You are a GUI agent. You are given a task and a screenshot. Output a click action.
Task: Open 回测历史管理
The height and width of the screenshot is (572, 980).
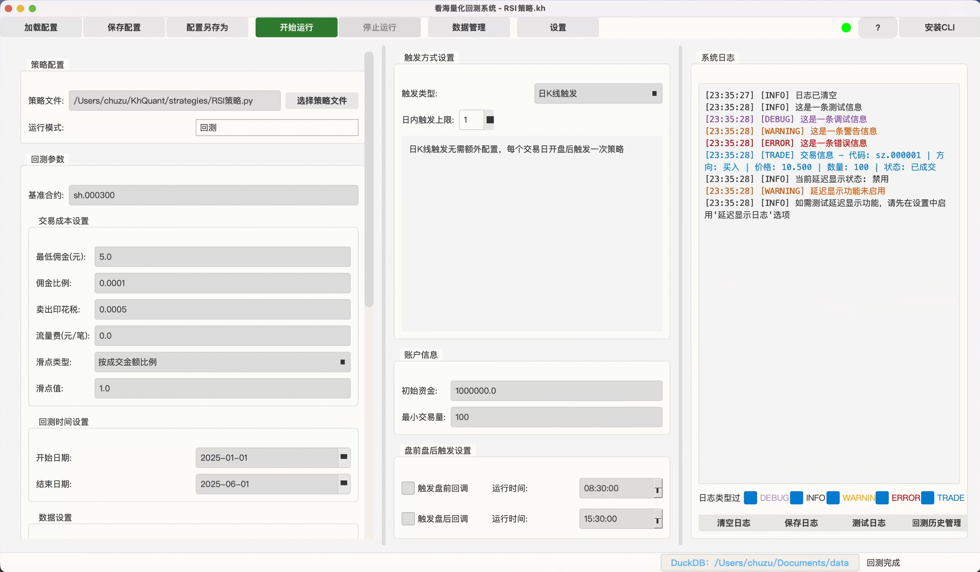click(x=936, y=523)
